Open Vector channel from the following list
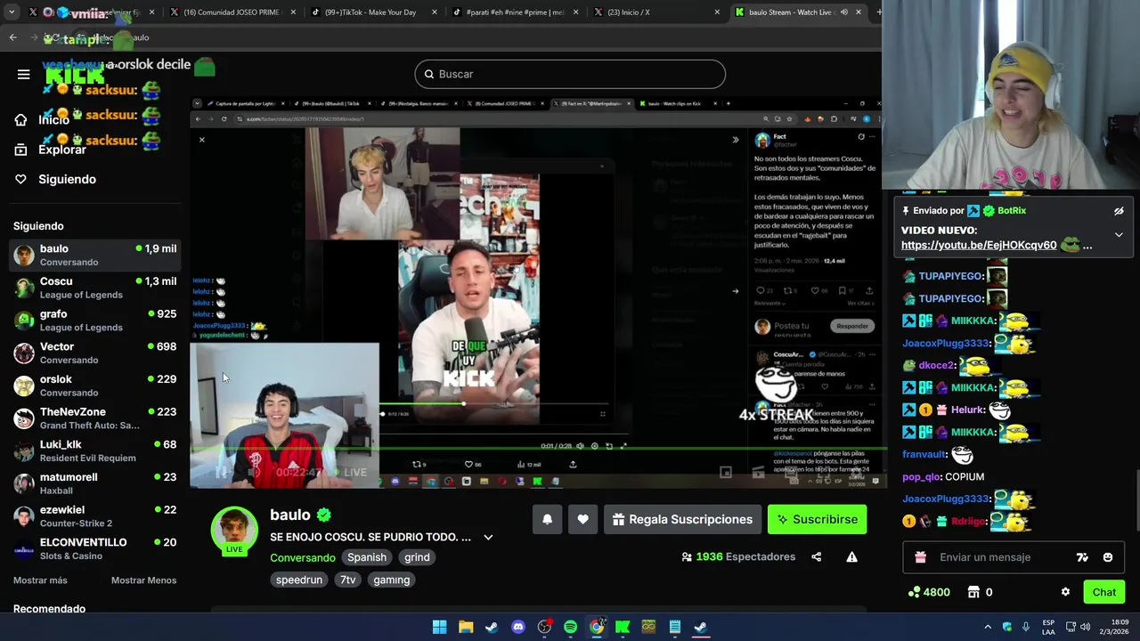 [x=95, y=353]
